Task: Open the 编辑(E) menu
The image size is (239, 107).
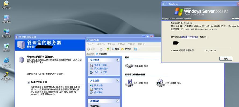Action: click(x=101, y=44)
